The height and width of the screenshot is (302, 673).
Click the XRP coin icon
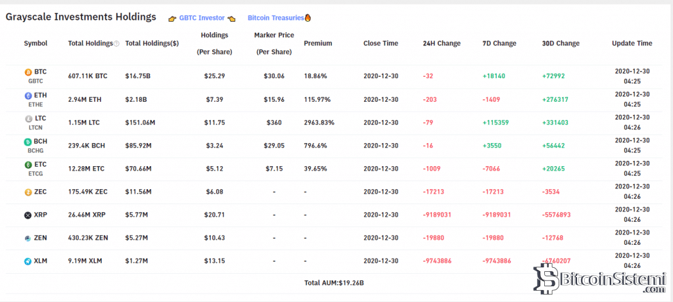tap(28, 215)
